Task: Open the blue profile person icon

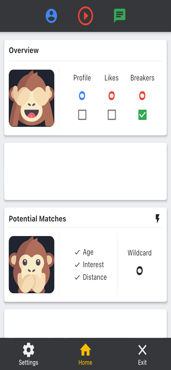Action: [x=51, y=16]
